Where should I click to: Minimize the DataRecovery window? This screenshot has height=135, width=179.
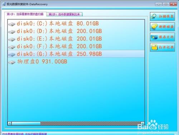158,4
